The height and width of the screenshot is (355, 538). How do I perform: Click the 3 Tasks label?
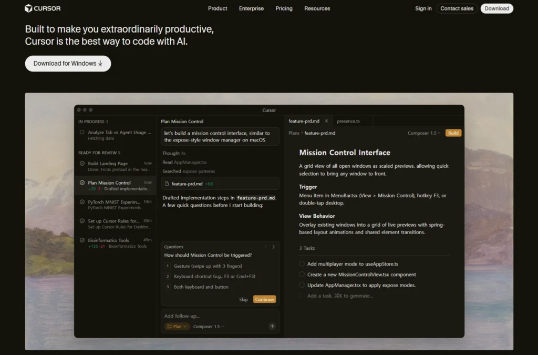pyautogui.click(x=307, y=248)
